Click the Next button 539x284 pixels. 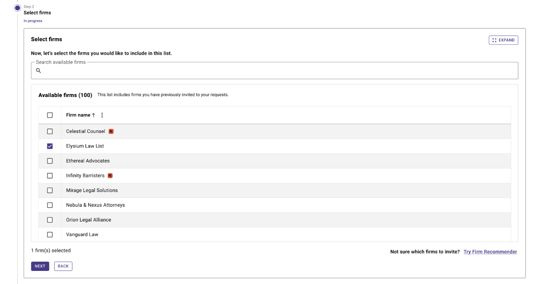coord(40,266)
